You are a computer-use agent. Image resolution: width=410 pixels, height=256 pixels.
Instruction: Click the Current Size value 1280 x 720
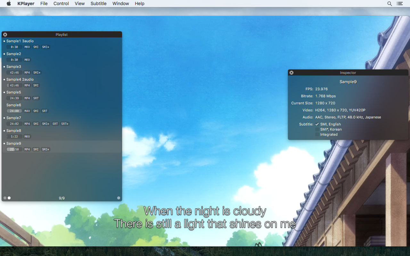(x=325, y=103)
